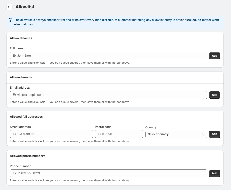This screenshot has height=190, width=231.
Task: Open the Select country dropdown
Action: pyautogui.click(x=176, y=134)
